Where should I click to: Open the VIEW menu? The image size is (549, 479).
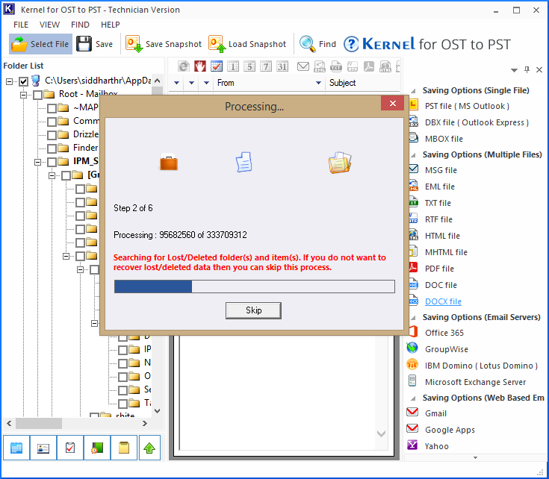pos(49,25)
